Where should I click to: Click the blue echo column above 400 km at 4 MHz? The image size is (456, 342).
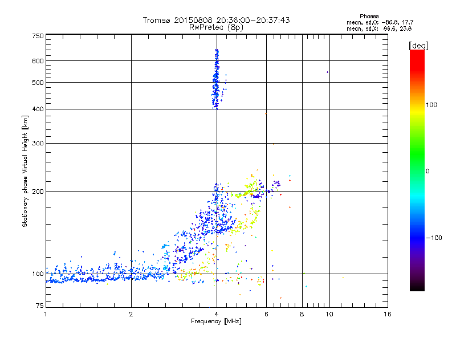point(216,79)
